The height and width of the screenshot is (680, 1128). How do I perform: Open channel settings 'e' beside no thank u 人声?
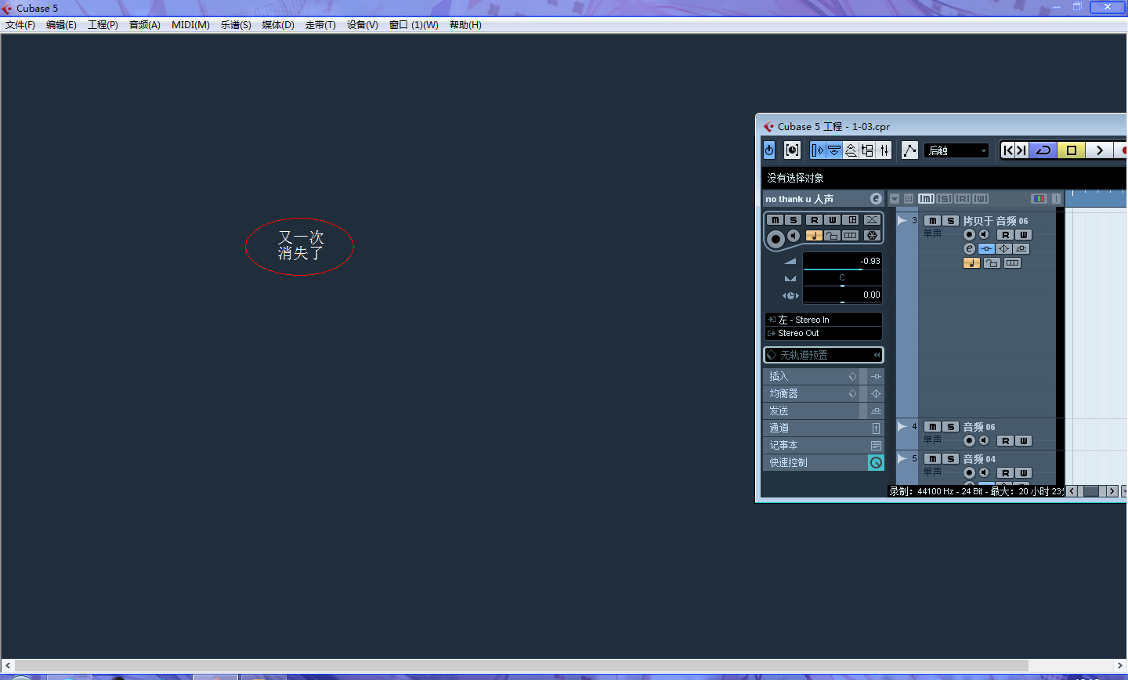(x=876, y=199)
